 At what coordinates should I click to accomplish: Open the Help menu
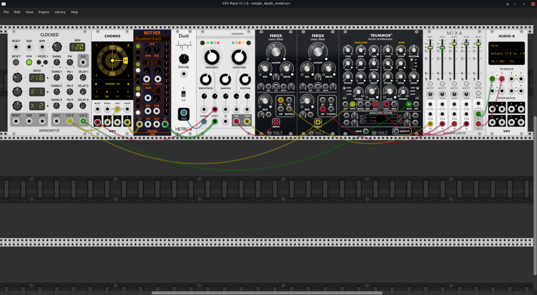tap(74, 12)
